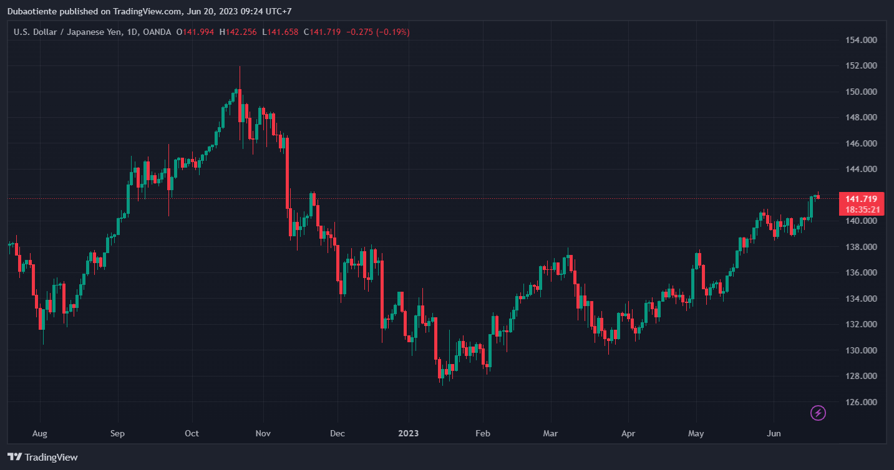The height and width of the screenshot is (470, 894).
Task: Select the open value O141.994
Action: pos(195,32)
